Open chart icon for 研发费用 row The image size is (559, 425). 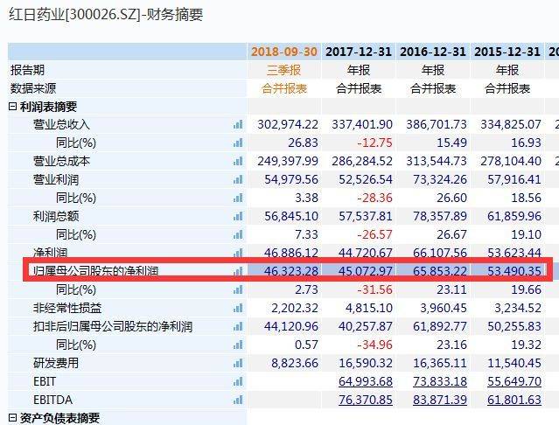coord(238,364)
